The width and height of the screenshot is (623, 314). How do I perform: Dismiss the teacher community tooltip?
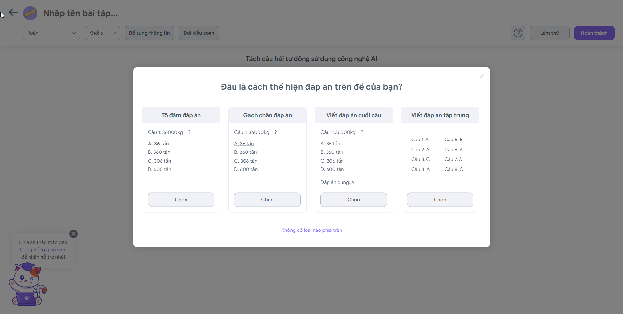coord(74,234)
